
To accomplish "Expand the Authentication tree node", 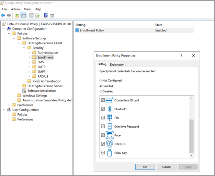I will tap(29, 53).
